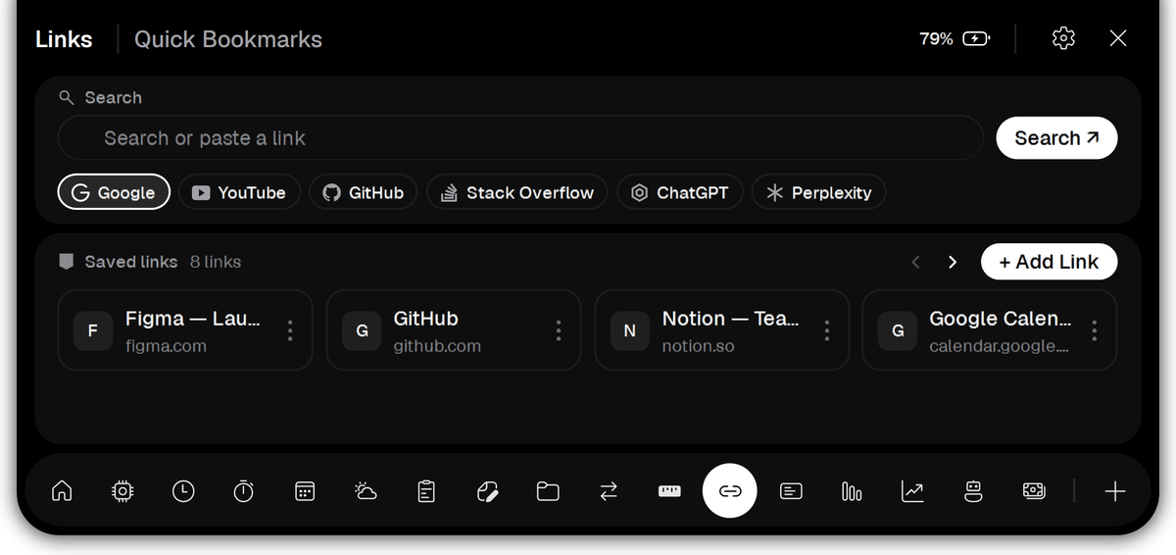This screenshot has height=555, width=1176.
Task: Open the github.com saved link card
Action: pos(454,330)
